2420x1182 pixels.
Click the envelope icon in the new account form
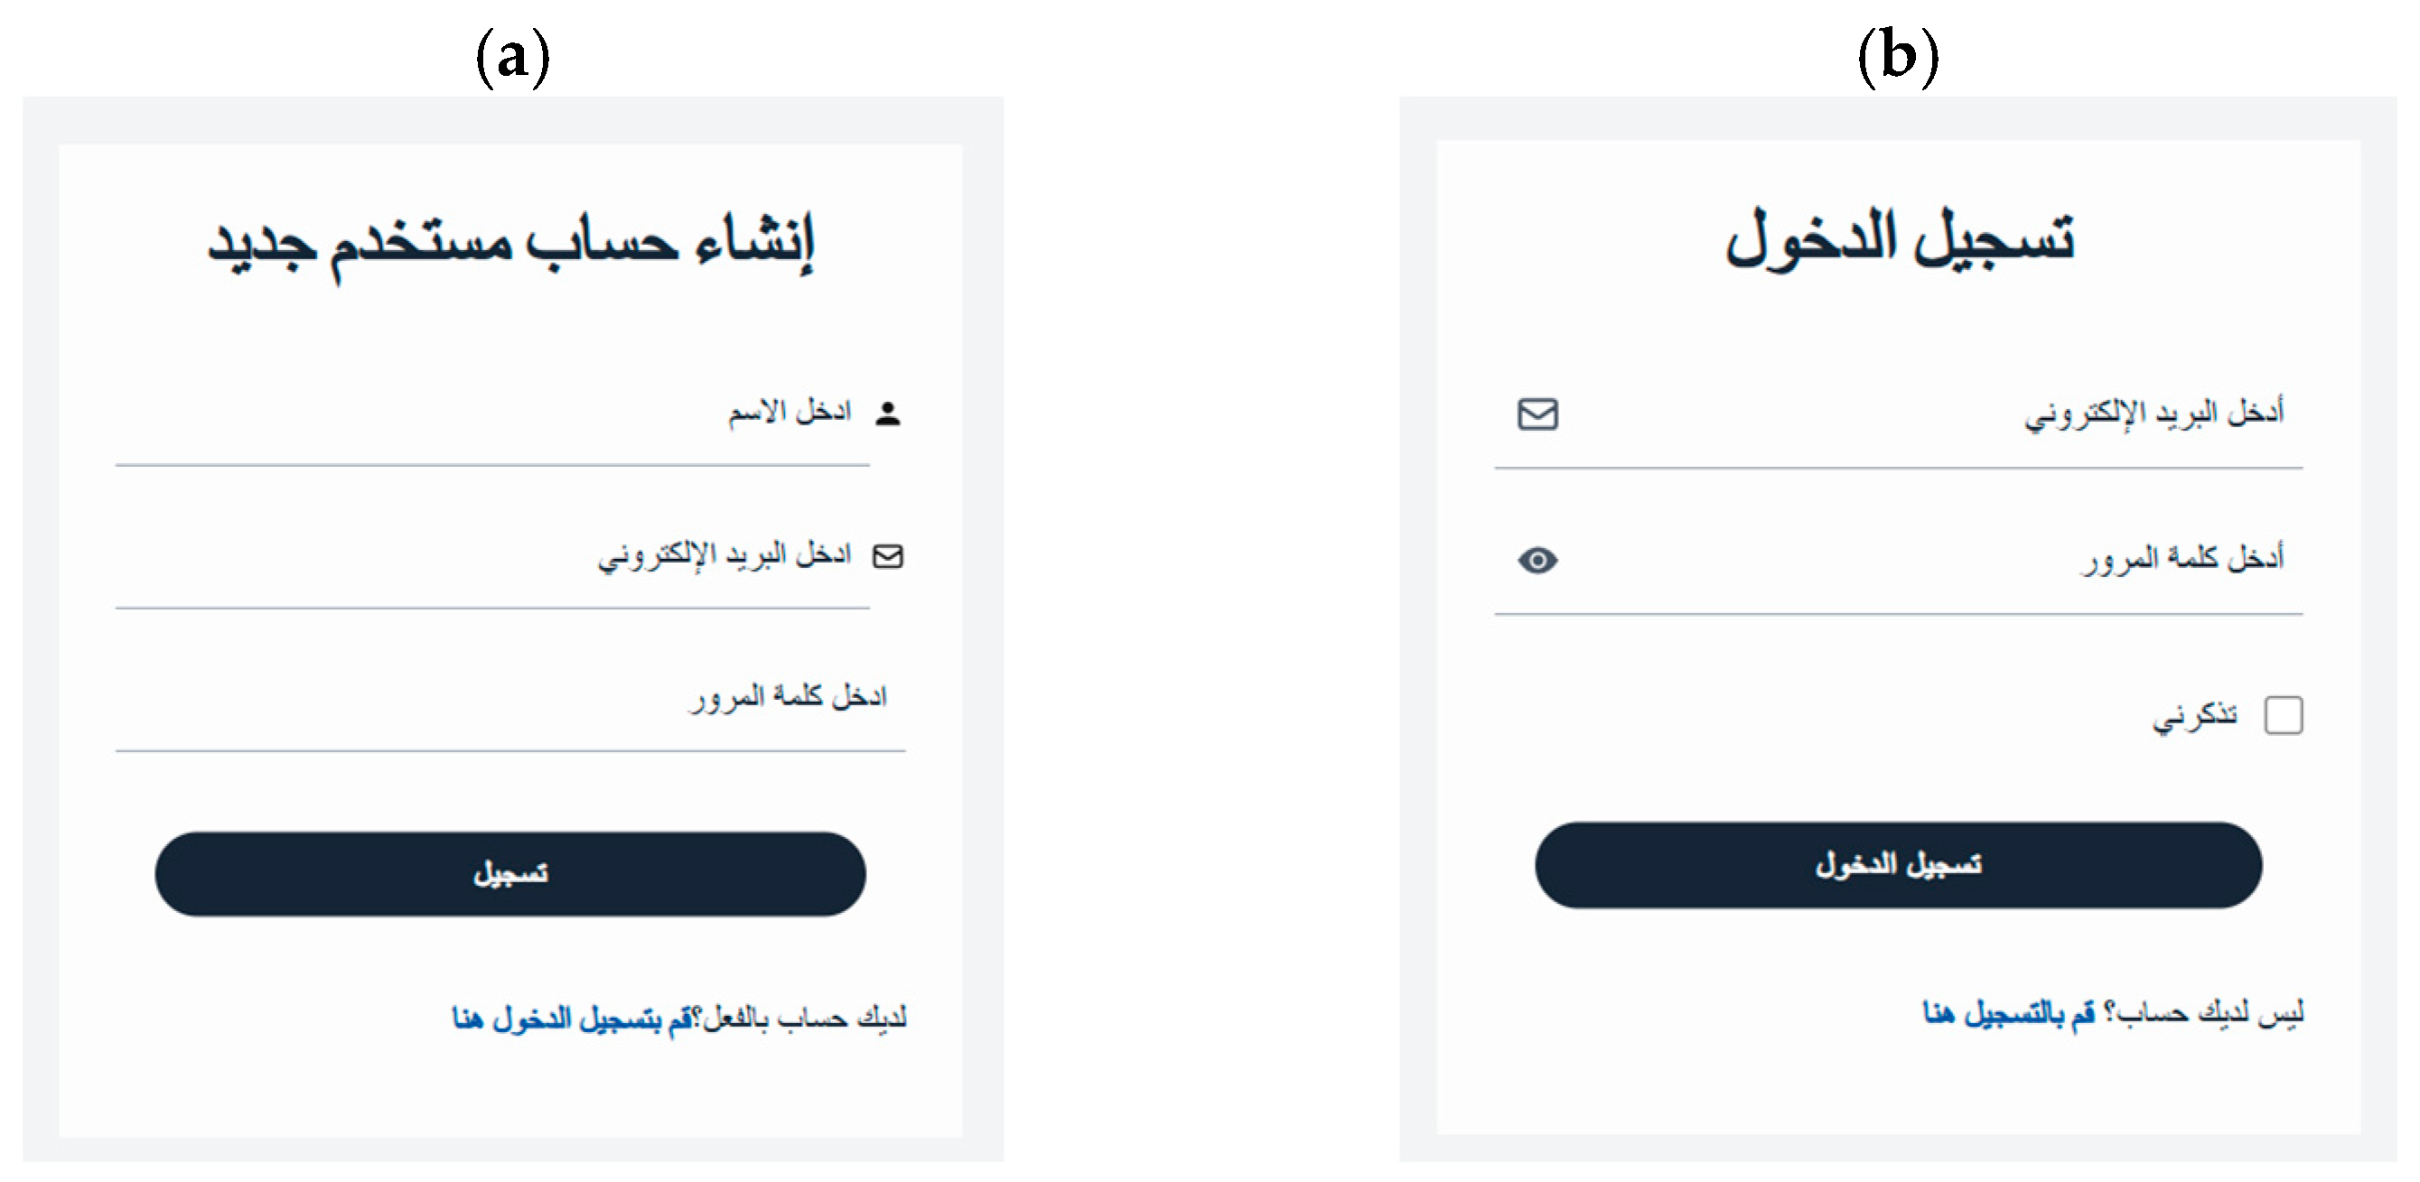(887, 557)
